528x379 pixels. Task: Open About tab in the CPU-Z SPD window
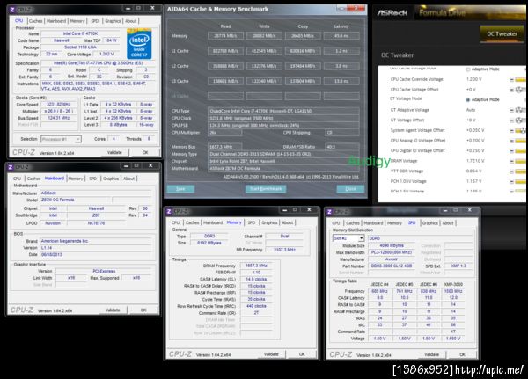coord(448,223)
